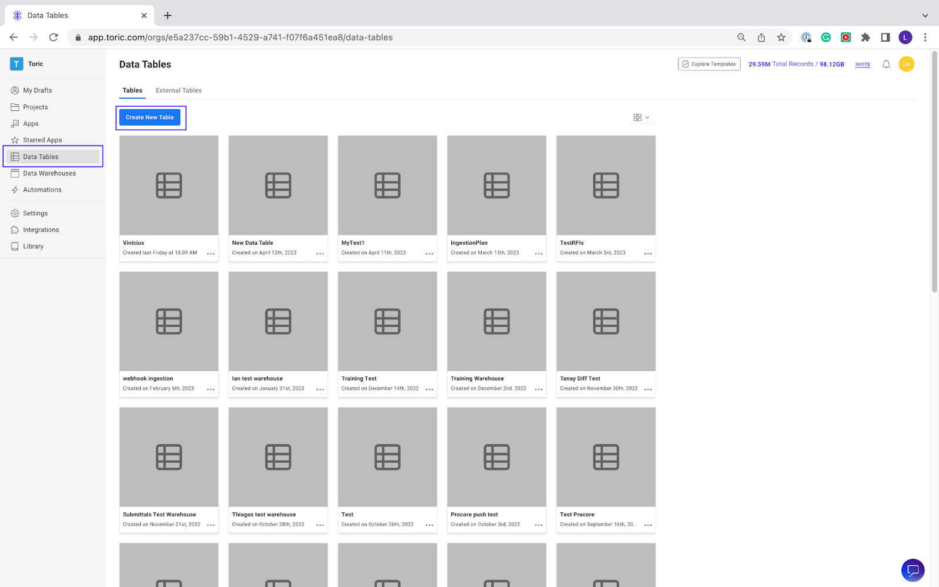Open Chrome menu three dots
Image resolution: width=939 pixels, height=587 pixels.
[x=926, y=37]
